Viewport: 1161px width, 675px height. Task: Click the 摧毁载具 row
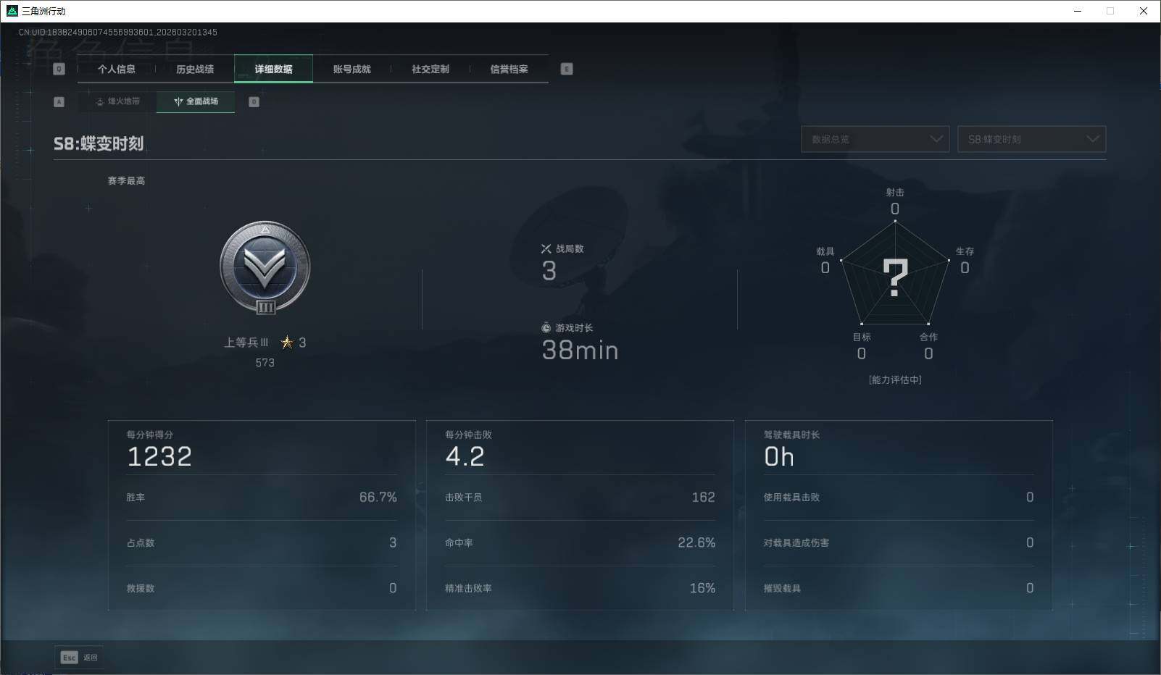[x=899, y=588]
